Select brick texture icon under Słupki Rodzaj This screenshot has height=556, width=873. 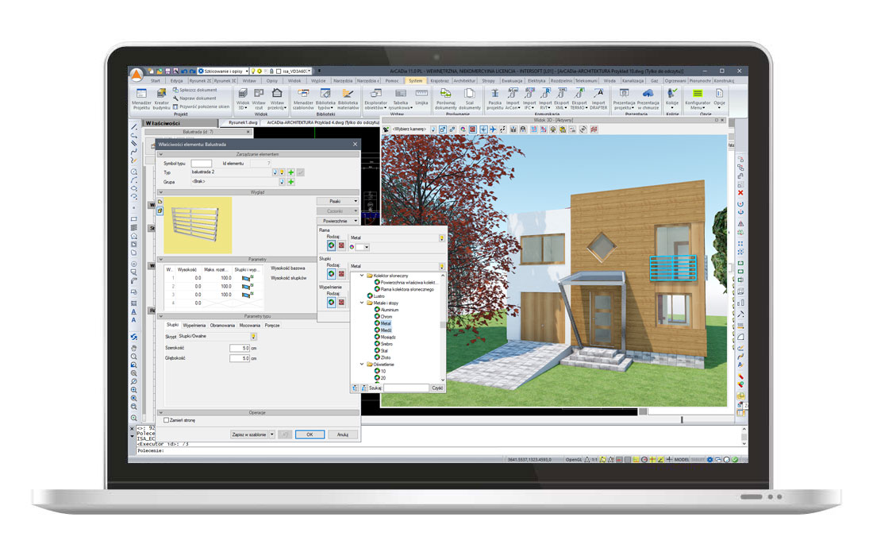click(341, 274)
